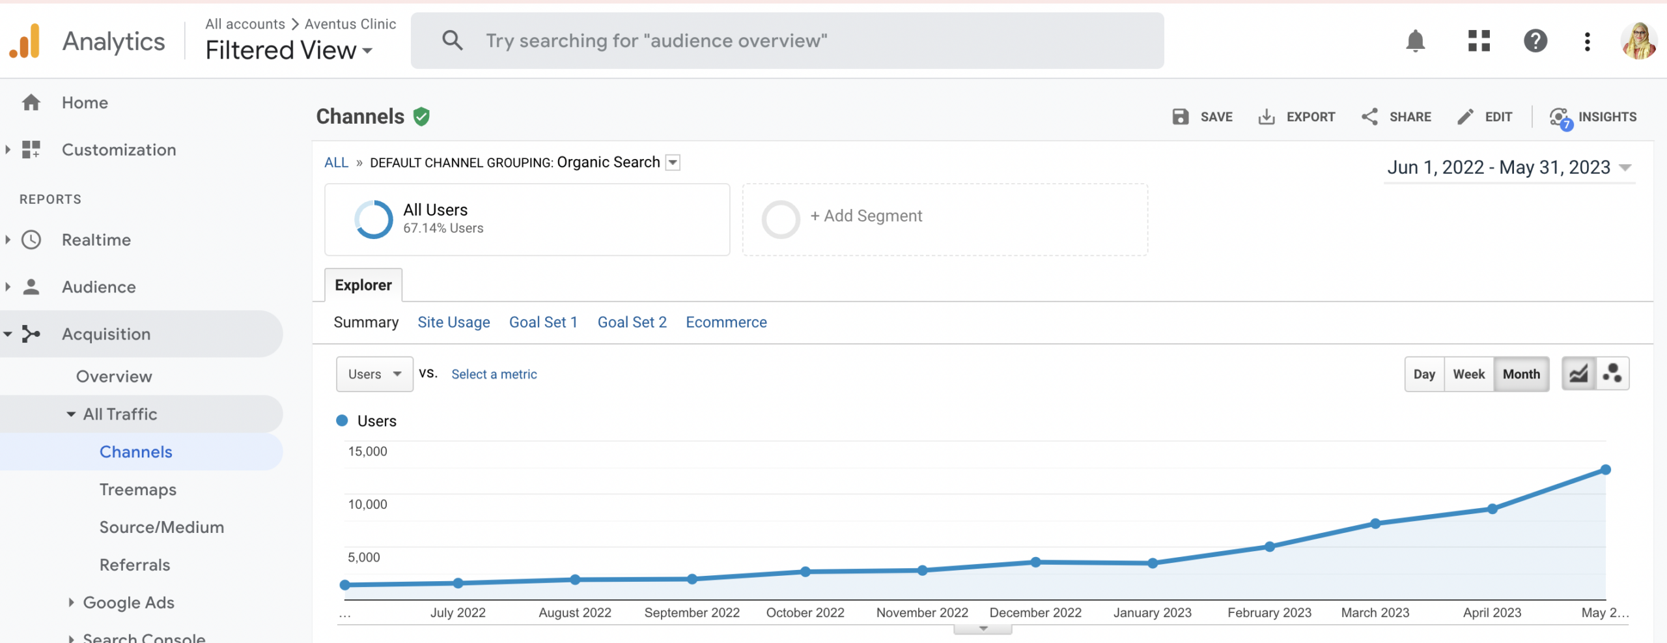Open the Insights icon with badge 7
Viewport: 1667px width, 643px height.
(1561, 118)
